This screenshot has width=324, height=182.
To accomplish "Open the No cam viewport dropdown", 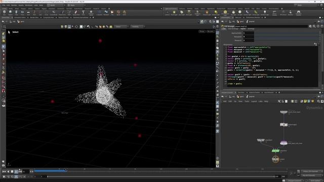I will point(211,31).
